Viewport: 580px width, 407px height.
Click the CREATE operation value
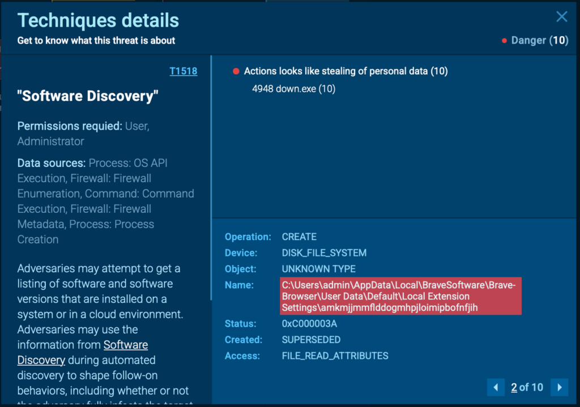coord(299,237)
